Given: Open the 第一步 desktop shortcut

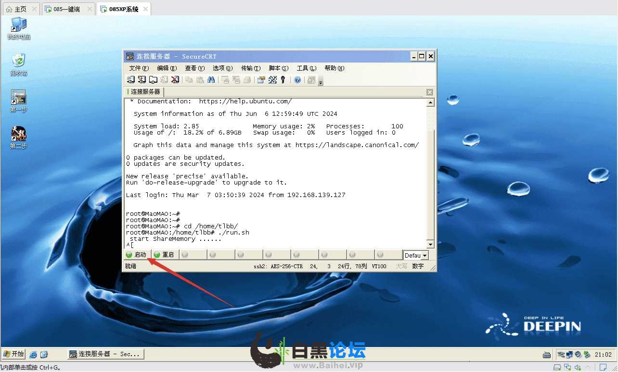Looking at the screenshot, I should (x=18, y=101).
